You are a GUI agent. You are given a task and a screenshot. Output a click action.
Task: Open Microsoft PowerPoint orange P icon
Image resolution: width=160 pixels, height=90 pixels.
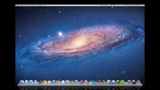click(99, 82)
